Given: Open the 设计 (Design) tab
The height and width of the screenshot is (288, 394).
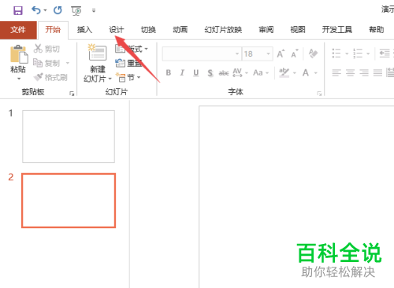Looking at the screenshot, I should [x=117, y=30].
